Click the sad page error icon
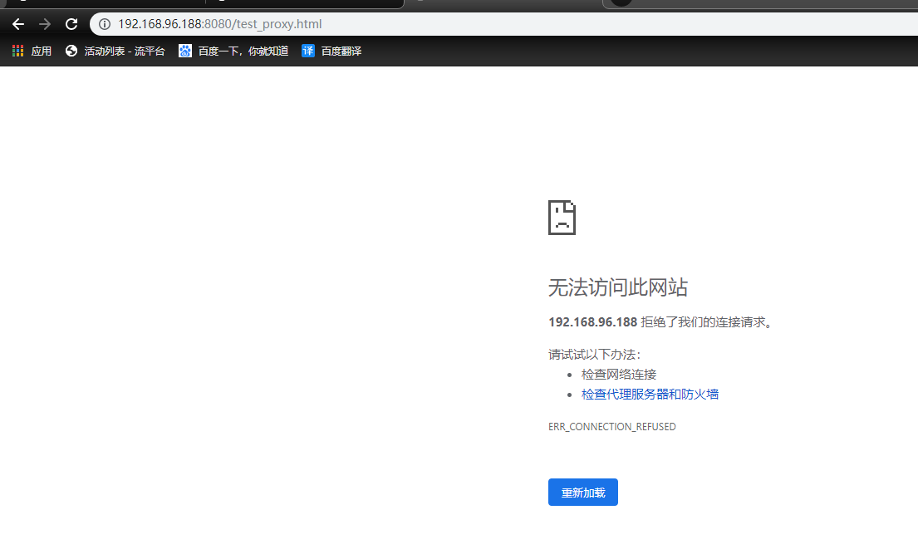The width and height of the screenshot is (918, 559). (x=562, y=217)
